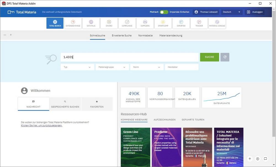Expand the Materialgruppe dropdown

(112, 67)
